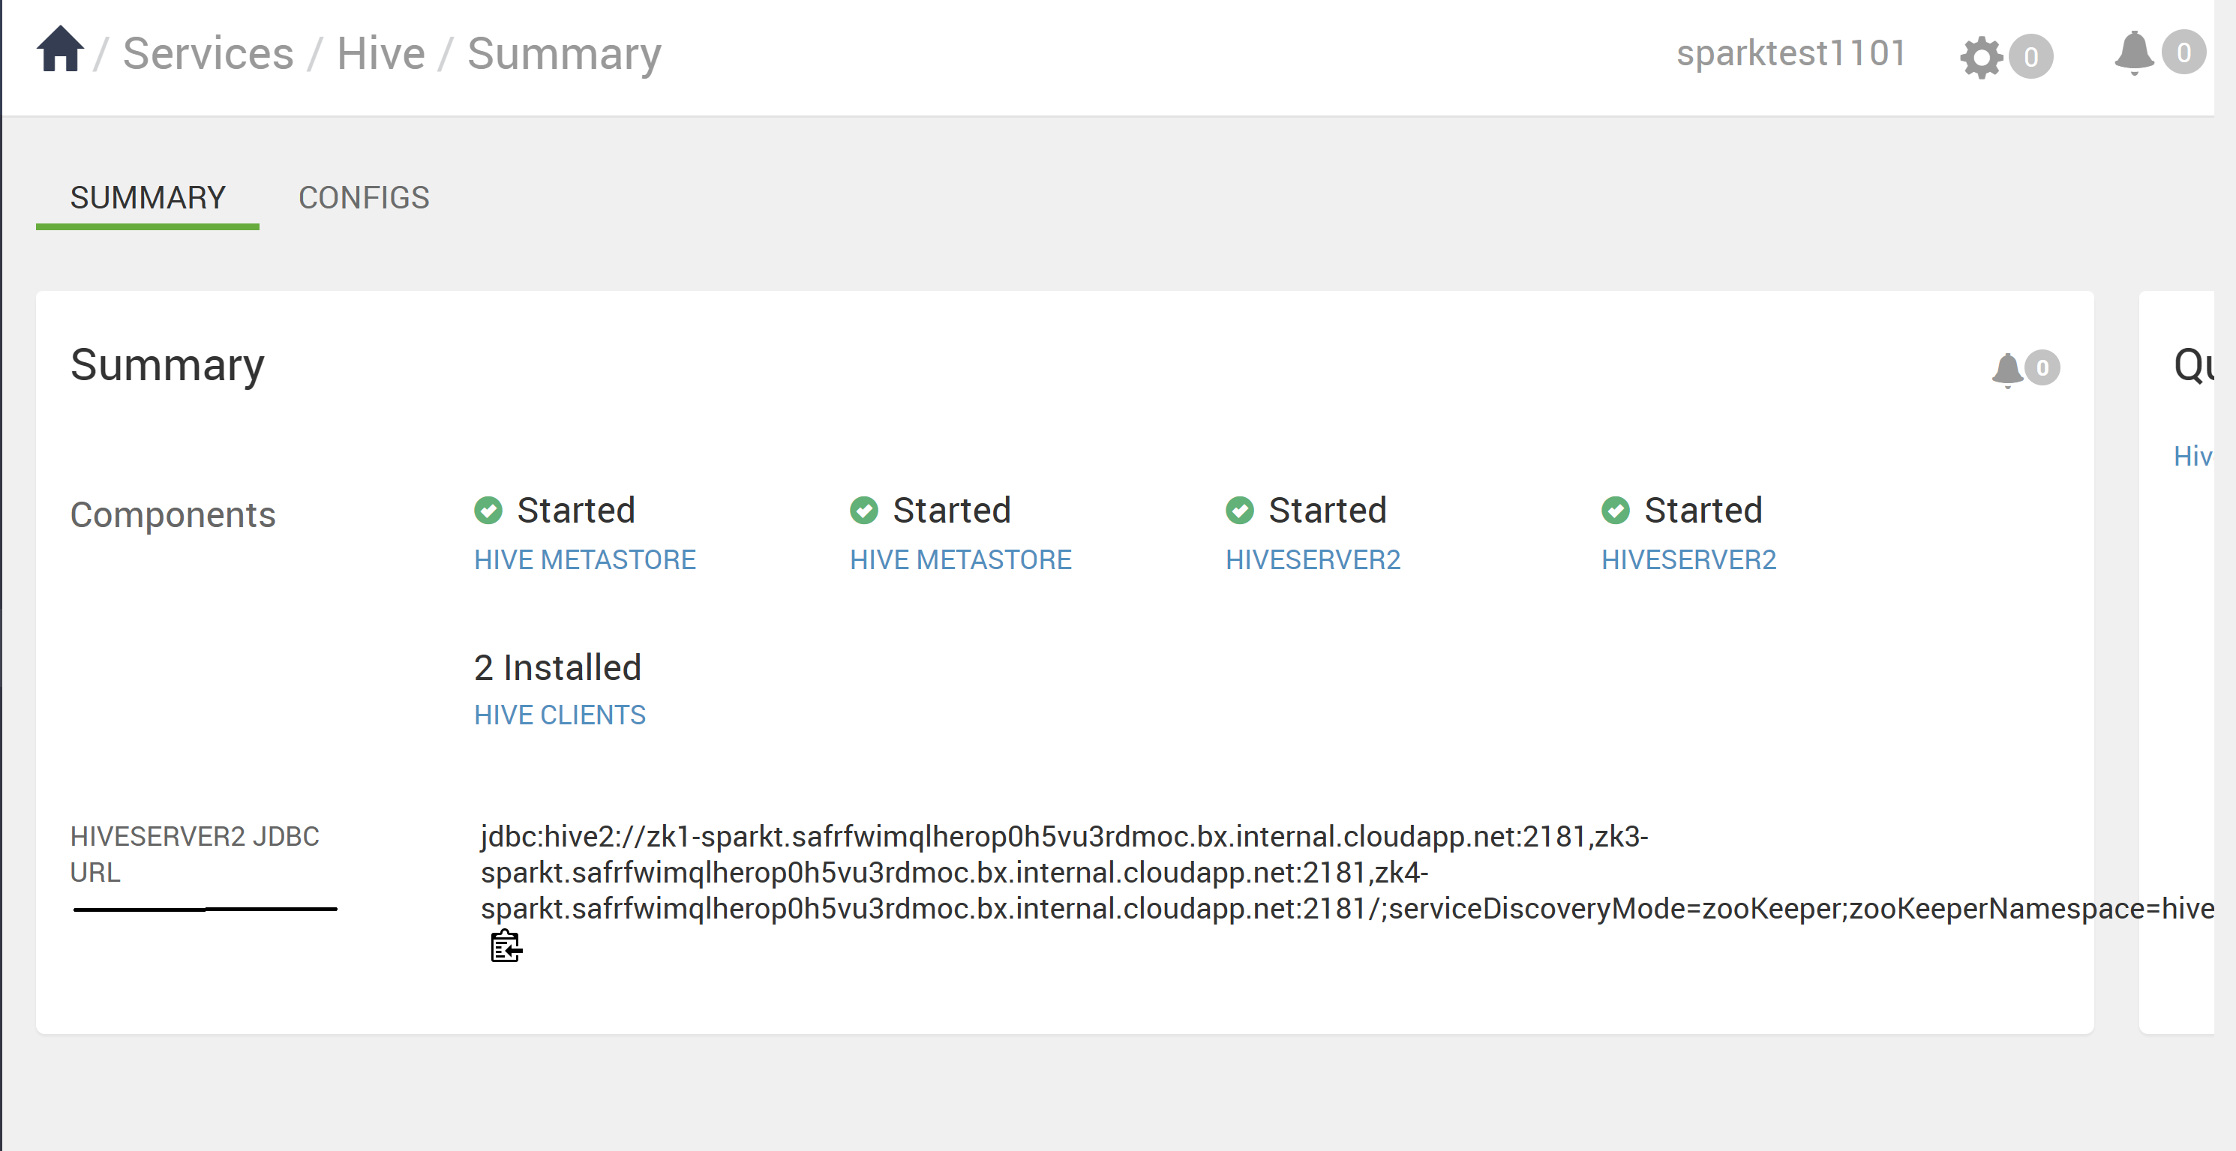Open the gear operations icon in header
The image size is (2236, 1151).
click(x=1981, y=57)
